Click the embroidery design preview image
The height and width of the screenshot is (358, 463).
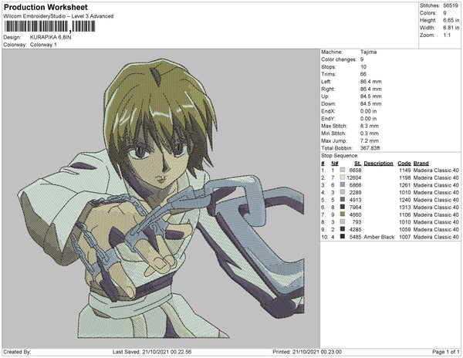pos(161,198)
